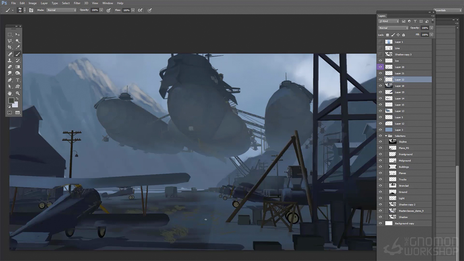Switch to the Zoom tool
The width and height of the screenshot is (464, 261).
point(18,93)
